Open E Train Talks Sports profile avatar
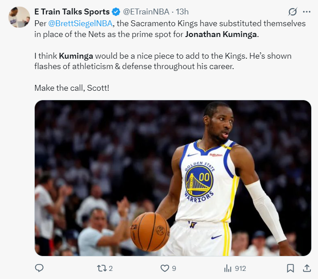318x279 pixels. pyautogui.click(x=19, y=17)
